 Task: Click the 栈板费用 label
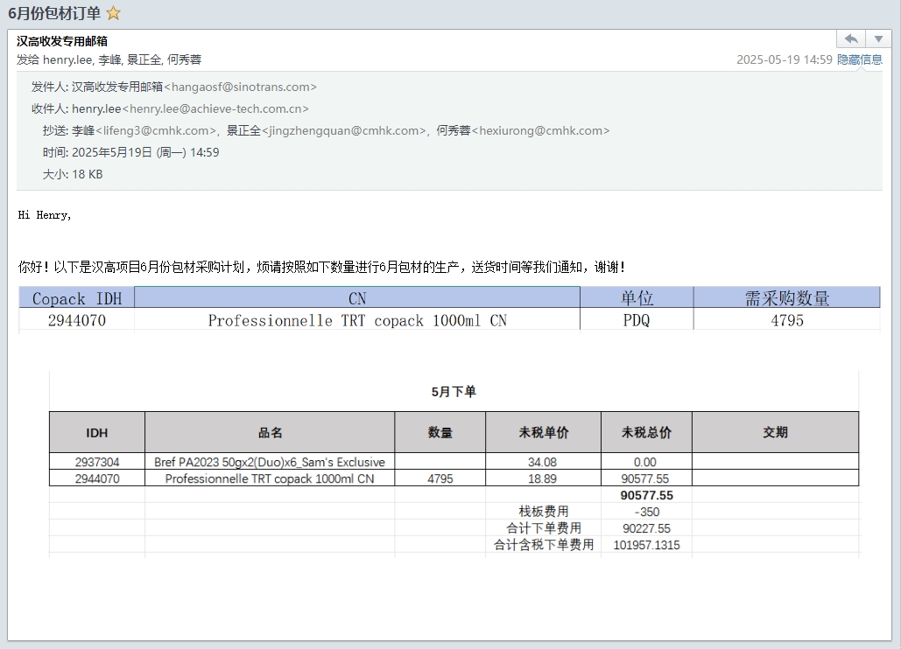point(544,512)
